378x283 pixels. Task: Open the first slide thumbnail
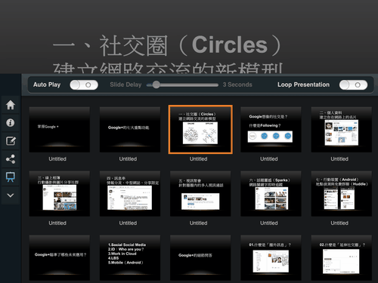point(60,129)
